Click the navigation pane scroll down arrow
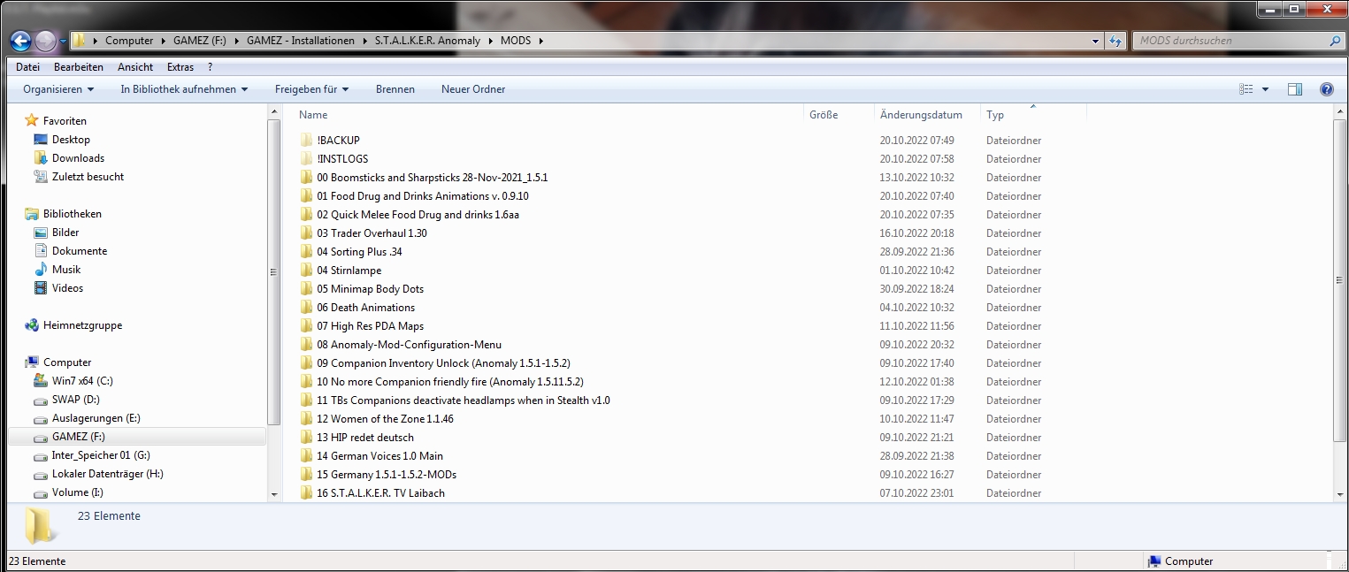Image resolution: width=1349 pixels, height=572 pixels. (273, 494)
